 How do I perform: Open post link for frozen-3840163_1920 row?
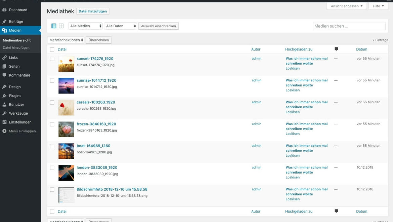click(307, 126)
